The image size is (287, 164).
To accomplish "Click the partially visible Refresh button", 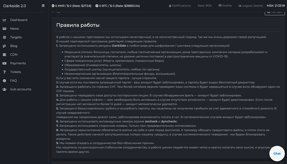I will [275, 13].
